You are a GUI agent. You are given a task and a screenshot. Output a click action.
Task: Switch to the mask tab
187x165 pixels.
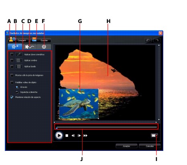click(44, 47)
